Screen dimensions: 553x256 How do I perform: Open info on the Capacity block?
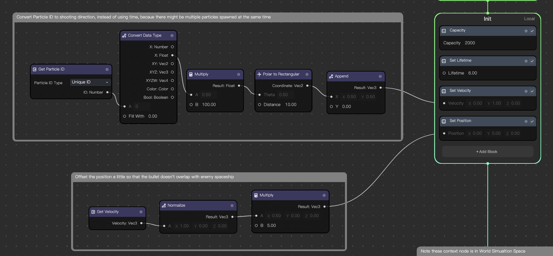[x=526, y=31]
